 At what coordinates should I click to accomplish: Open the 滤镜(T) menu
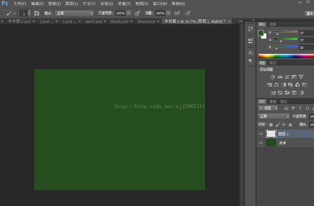tap(124, 4)
